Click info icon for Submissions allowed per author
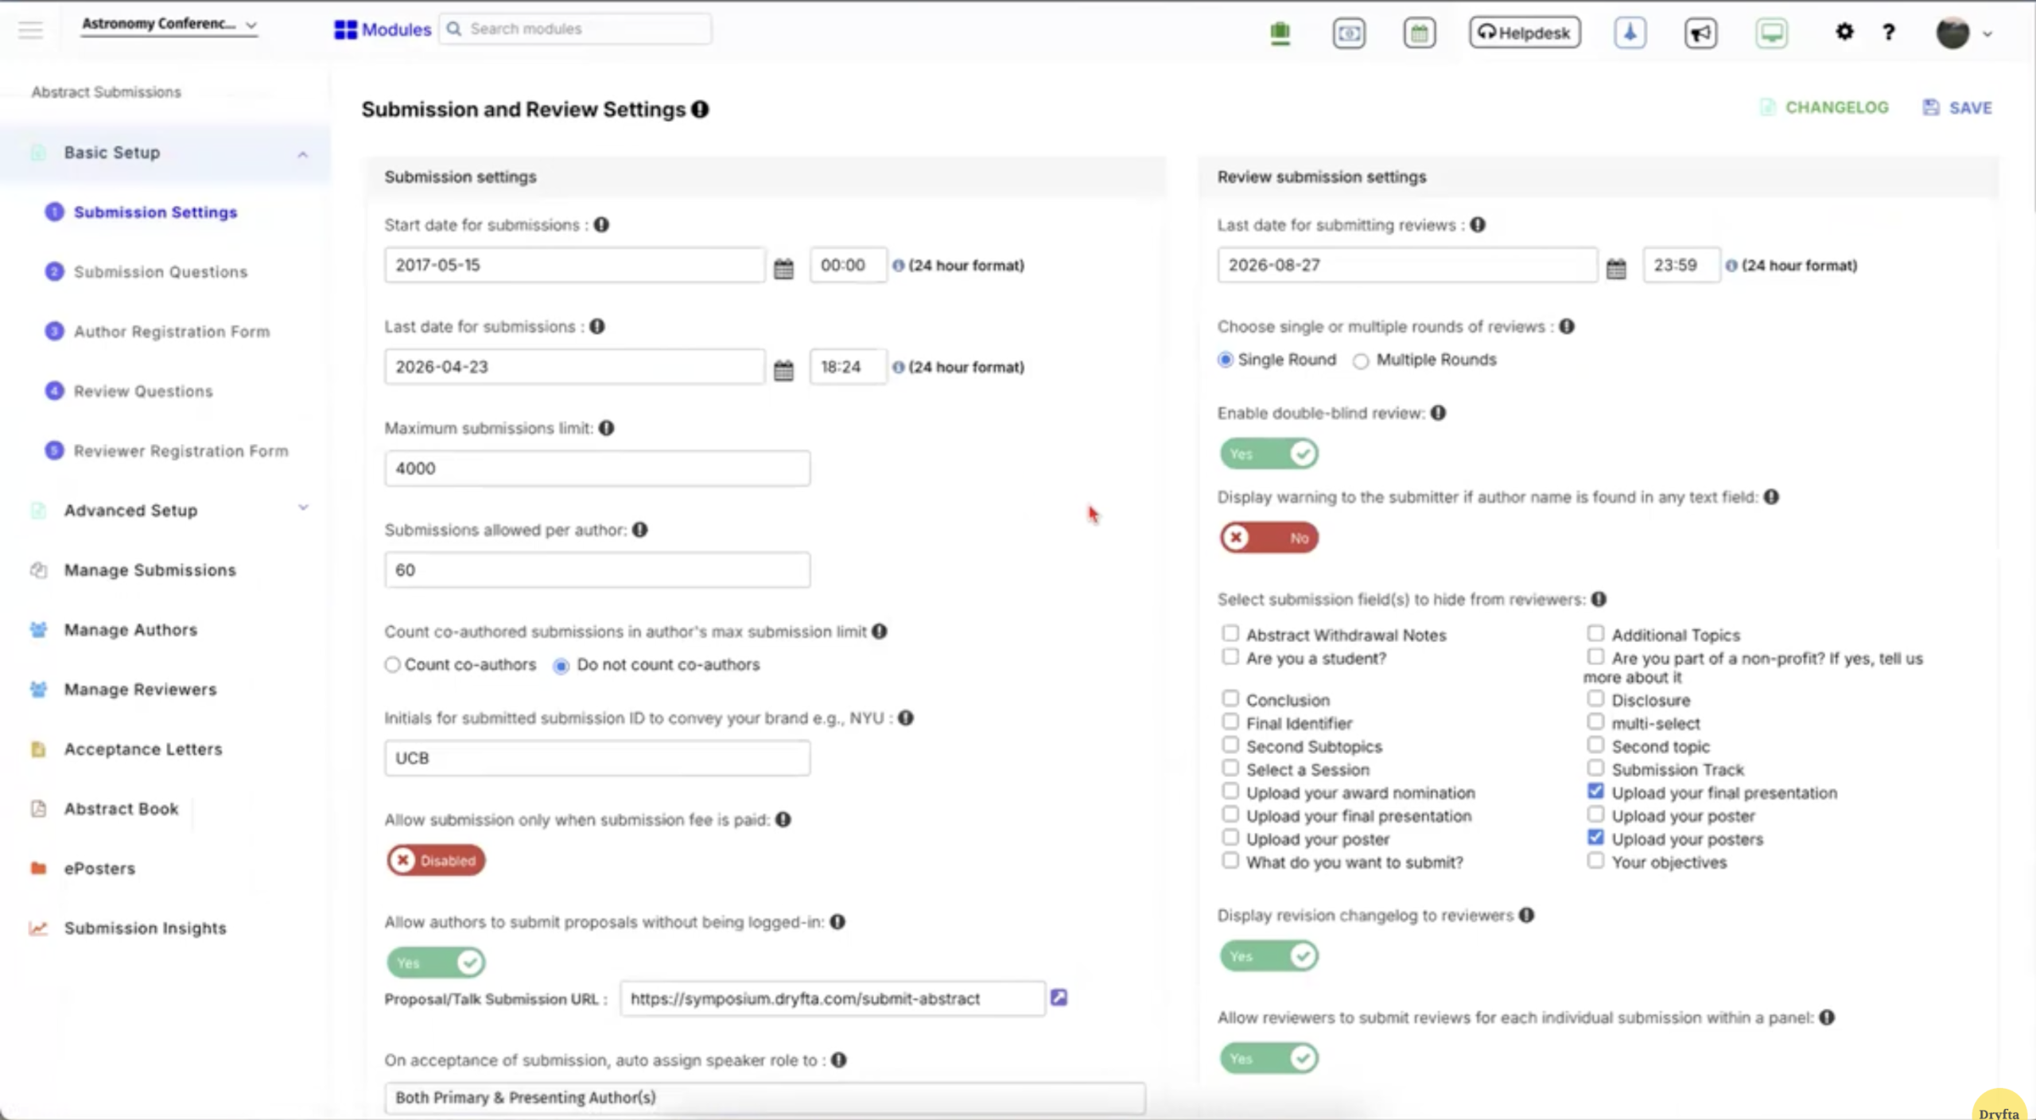2036x1120 pixels. click(640, 530)
